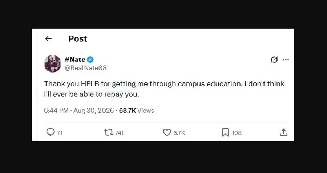Repost using the circular arrows icon

pos(108,133)
